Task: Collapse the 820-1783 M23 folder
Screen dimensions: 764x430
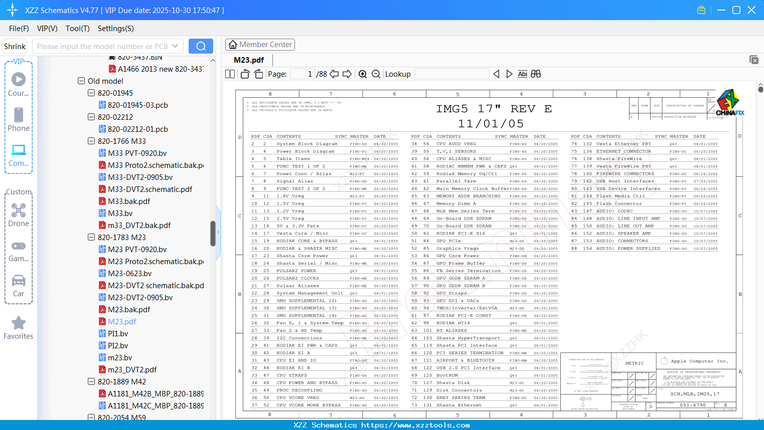Action: (x=91, y=237)
